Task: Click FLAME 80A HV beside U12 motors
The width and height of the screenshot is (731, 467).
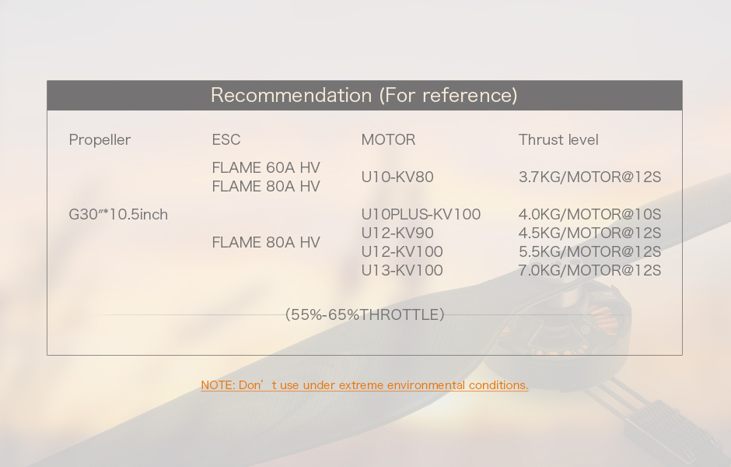Action: pyautogui.click(x=266, y=243)
